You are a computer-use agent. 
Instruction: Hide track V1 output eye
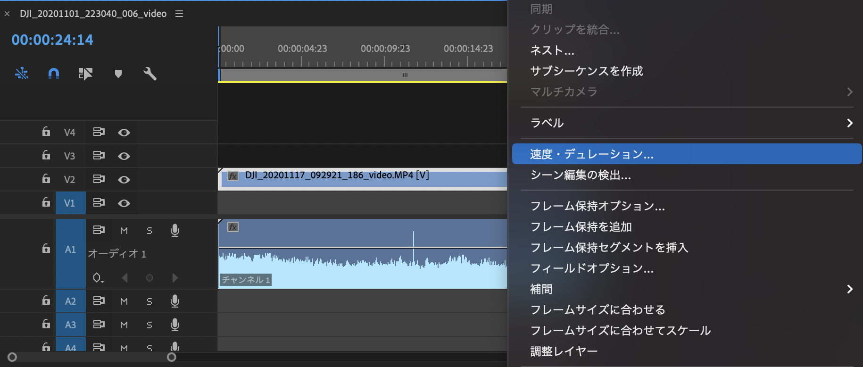point(124,203)
